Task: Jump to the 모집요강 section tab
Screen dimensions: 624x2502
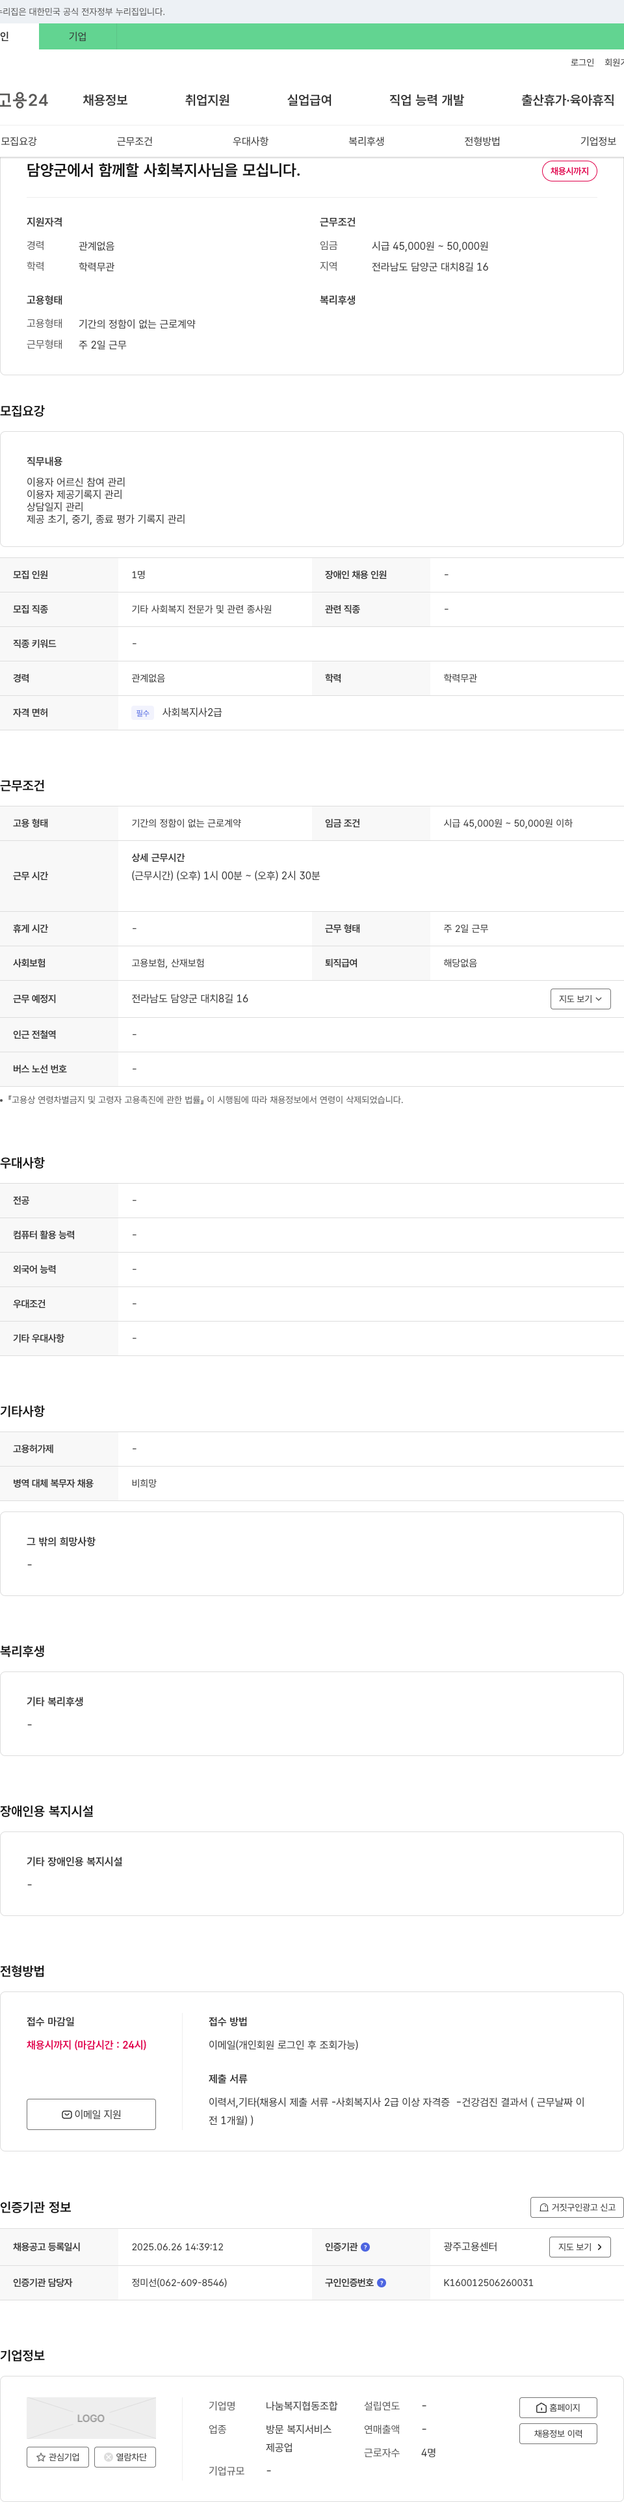Action: 19,142
